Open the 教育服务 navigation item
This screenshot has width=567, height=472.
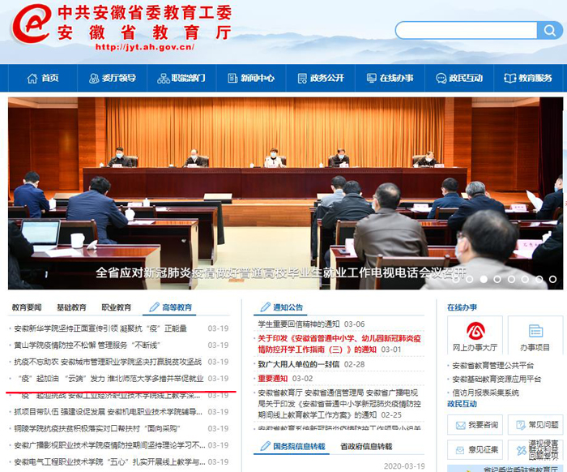point(529,79)
